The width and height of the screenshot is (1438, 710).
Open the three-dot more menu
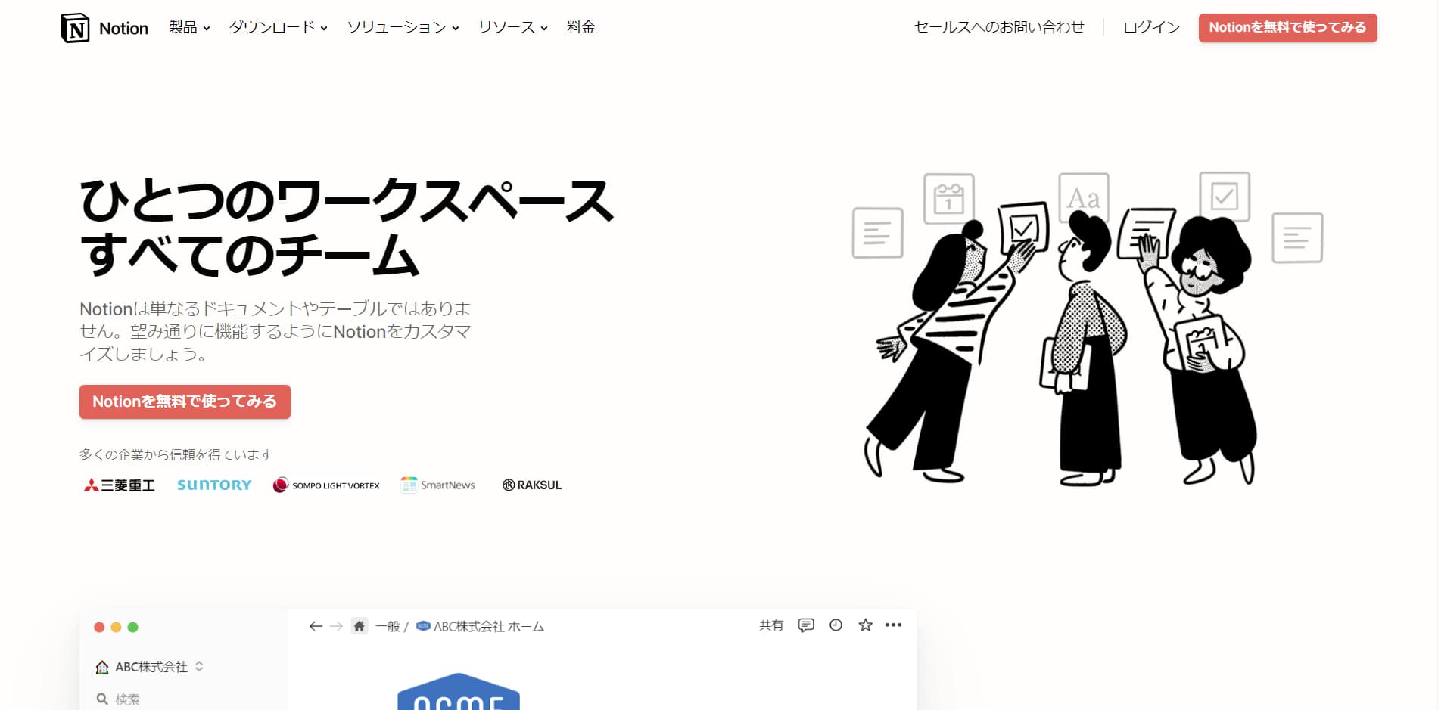click(893, 625)
